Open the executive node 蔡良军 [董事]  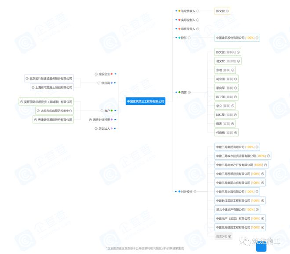point(226,88)
